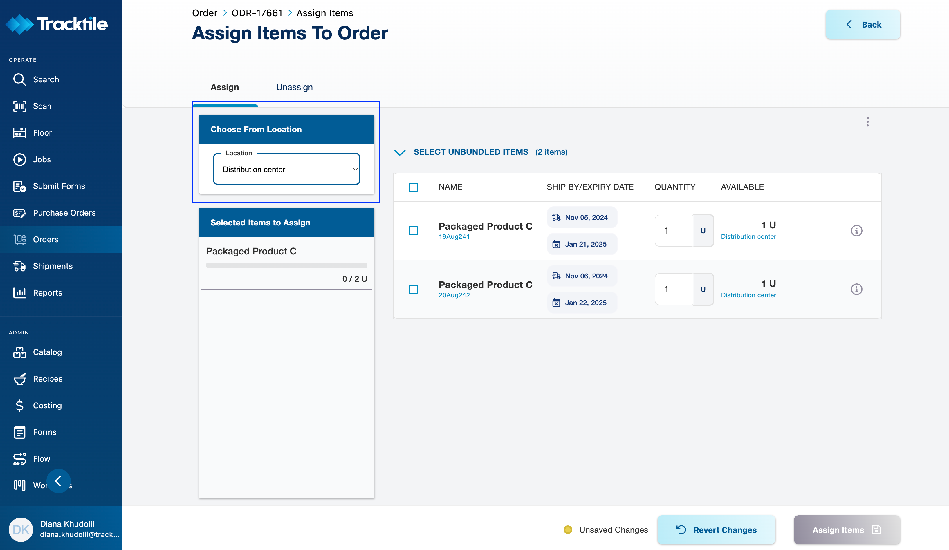Open the Location dropdown showing Distribution center

tap(286, 169)
